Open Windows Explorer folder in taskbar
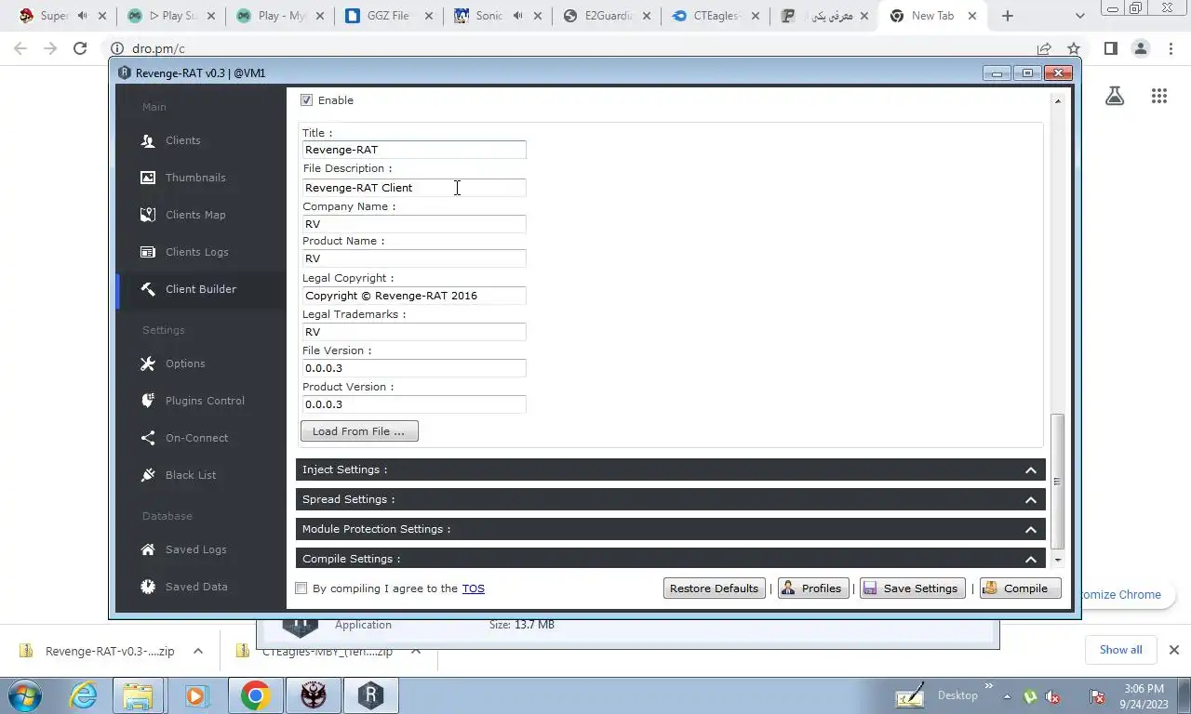The width and height of the screenshot is (1191, 714). (x=139, y=695)
